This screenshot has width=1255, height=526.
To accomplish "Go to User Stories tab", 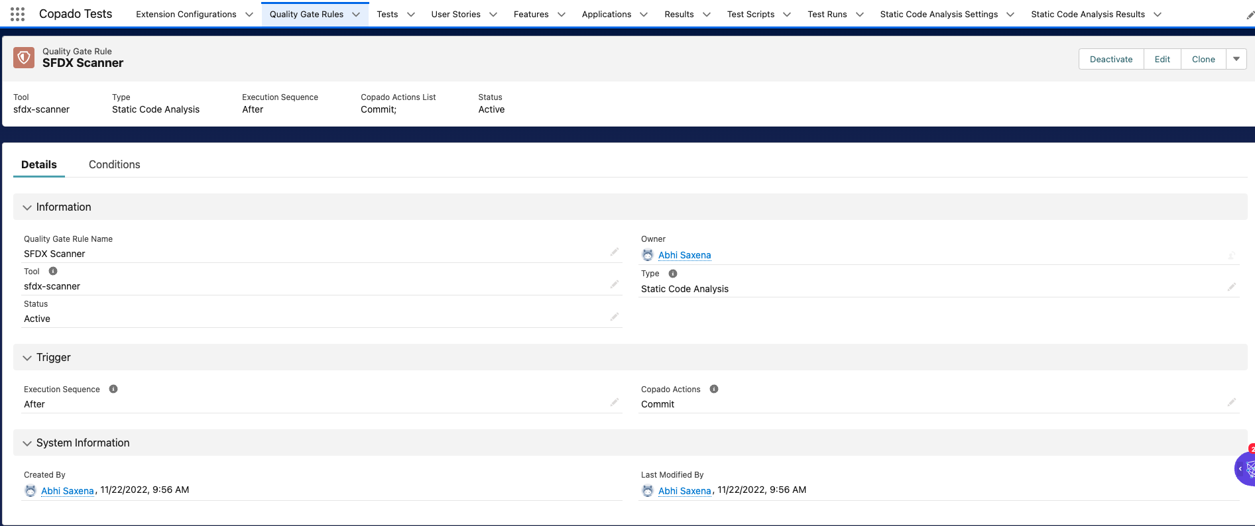I will [456, 15].
